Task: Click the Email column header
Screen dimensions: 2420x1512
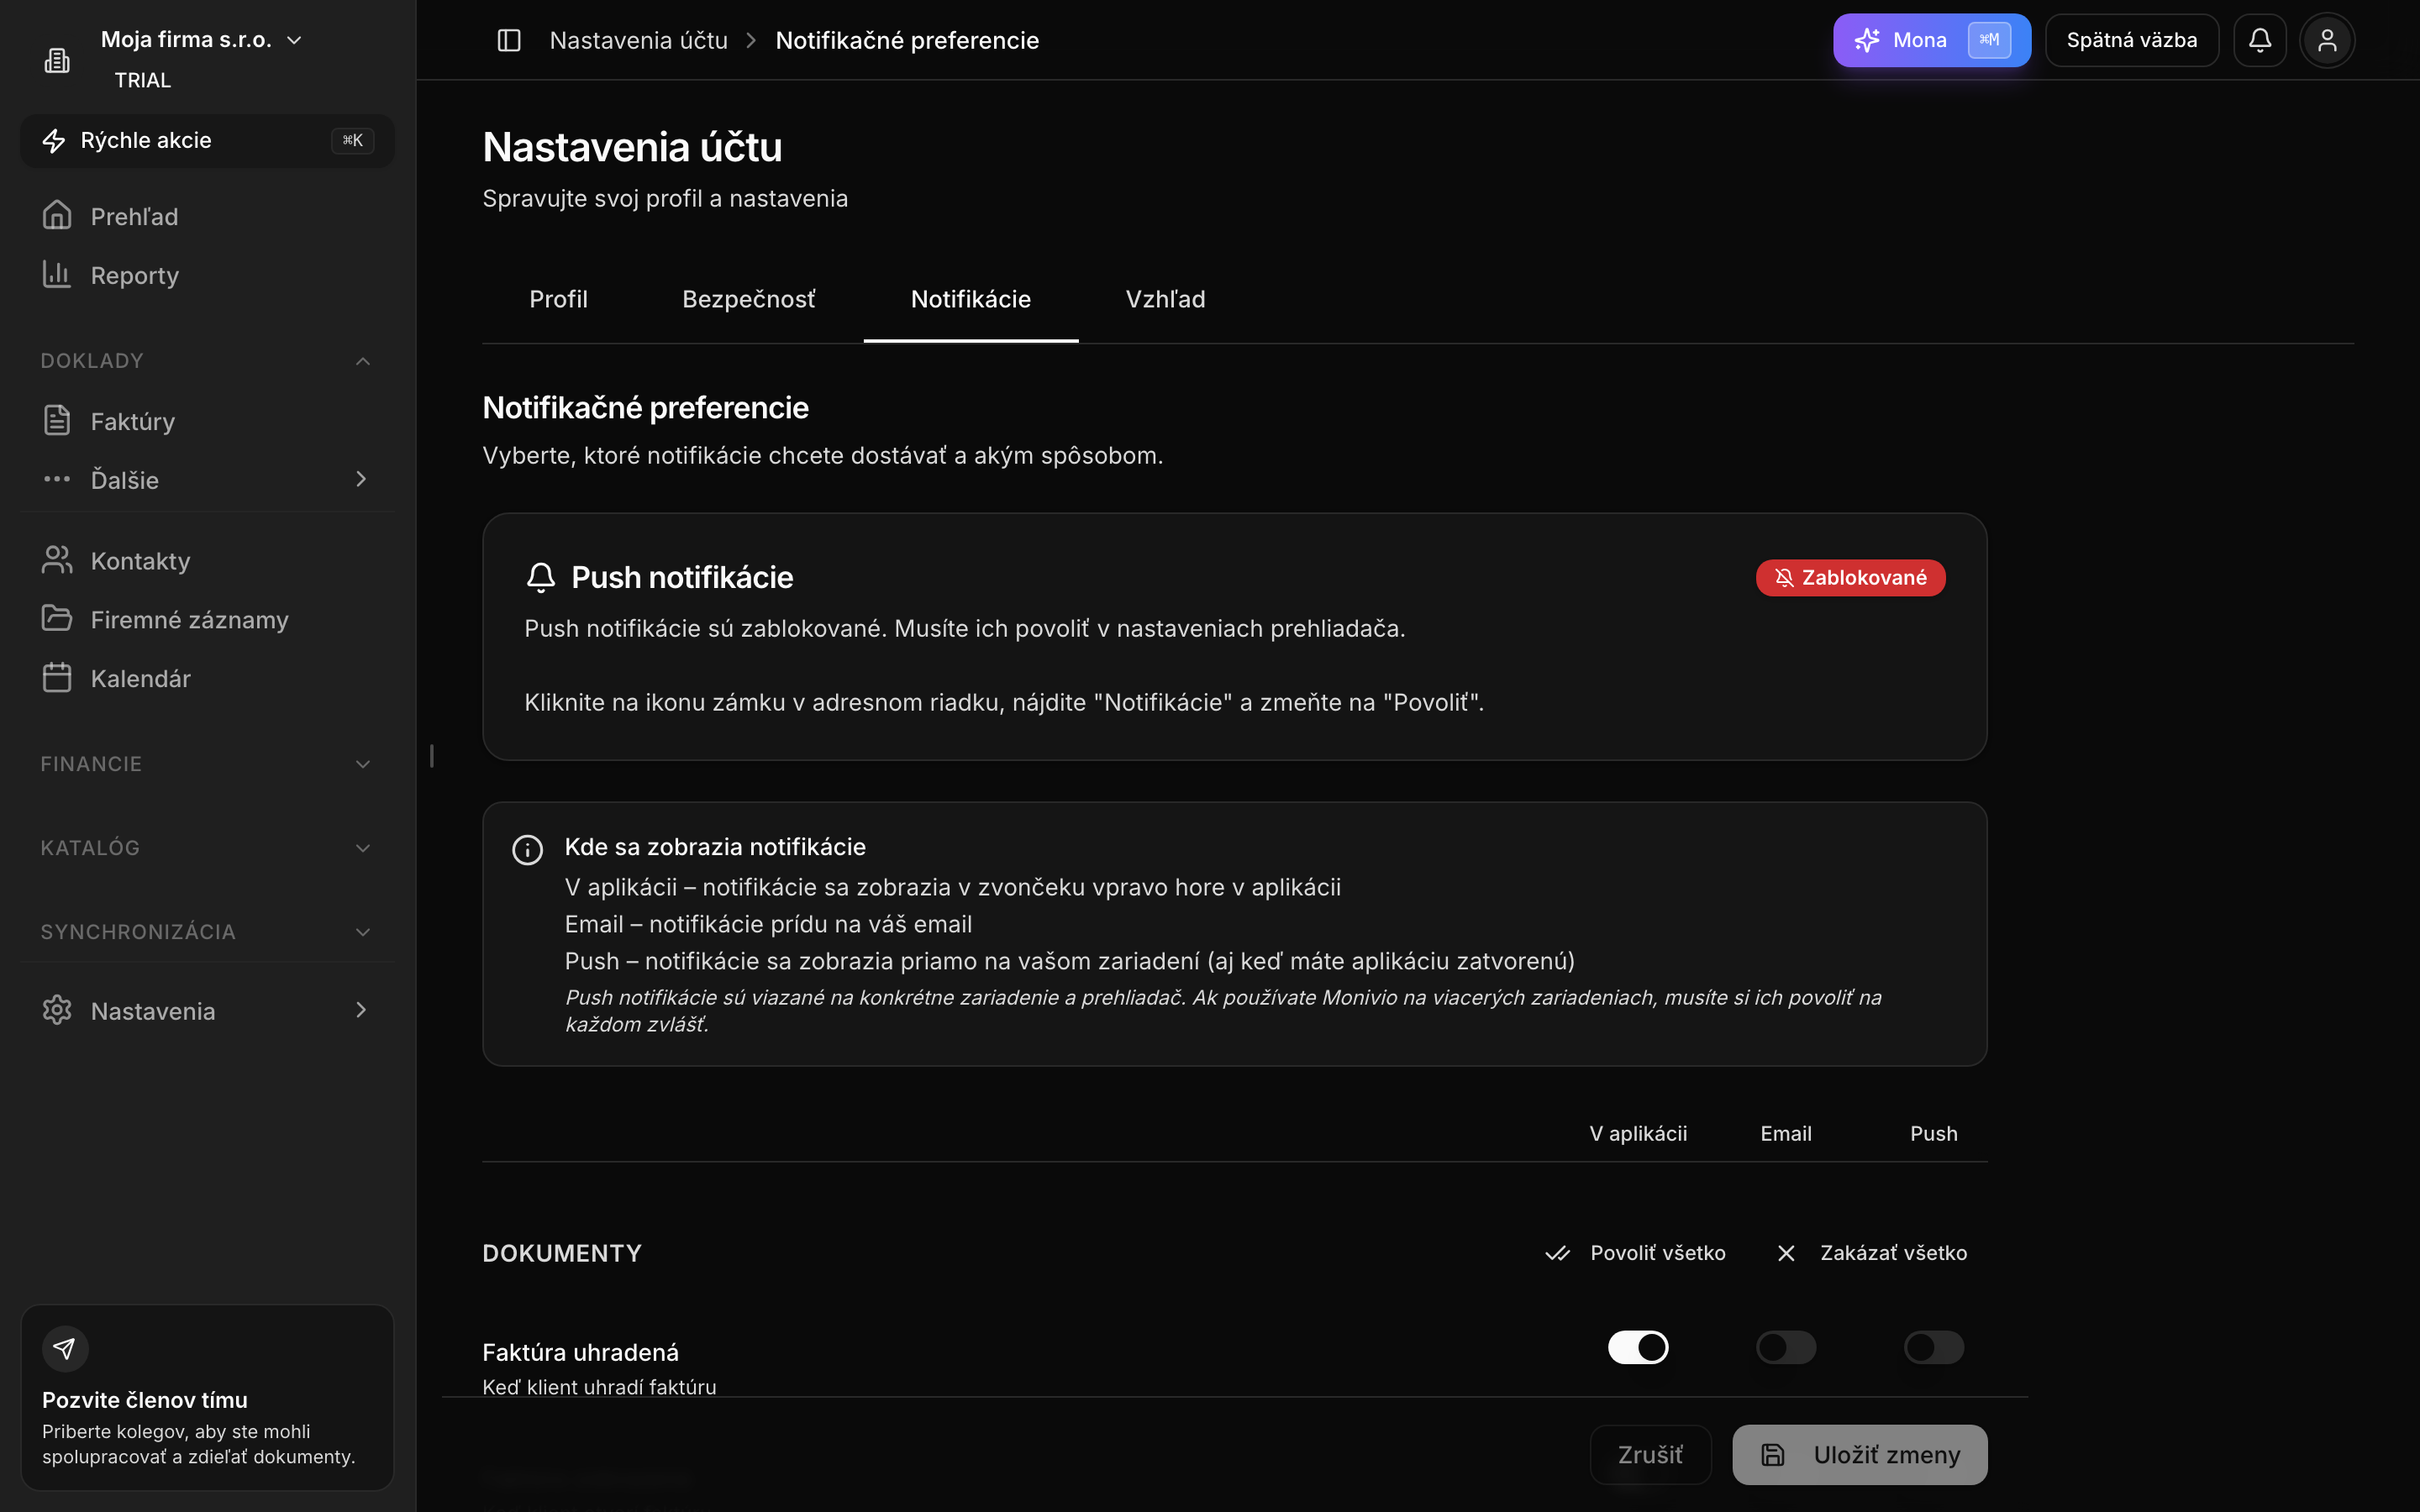Action: (1785, 1134)
